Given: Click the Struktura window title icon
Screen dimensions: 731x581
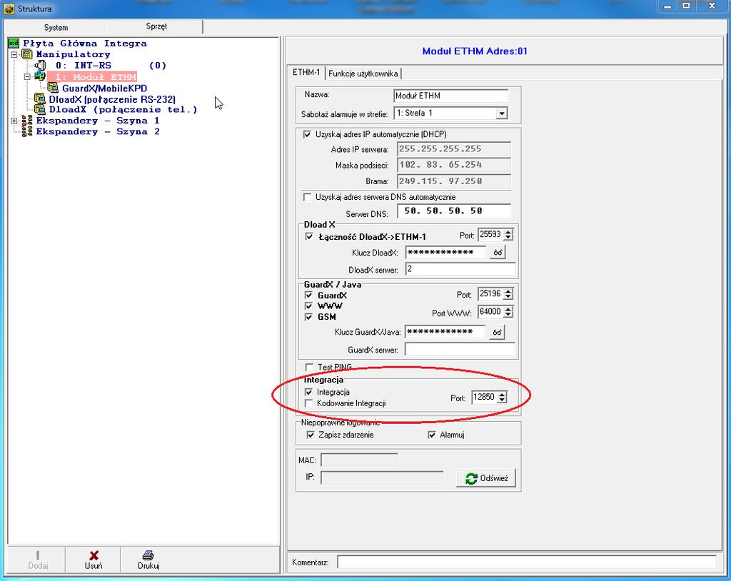Looking at the screenshot, I should pyautogui.click(x=9, y=9).
